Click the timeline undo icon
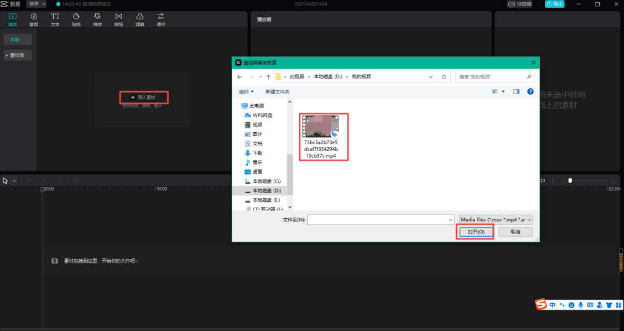The image size is (624, 331). click(28, 181)
